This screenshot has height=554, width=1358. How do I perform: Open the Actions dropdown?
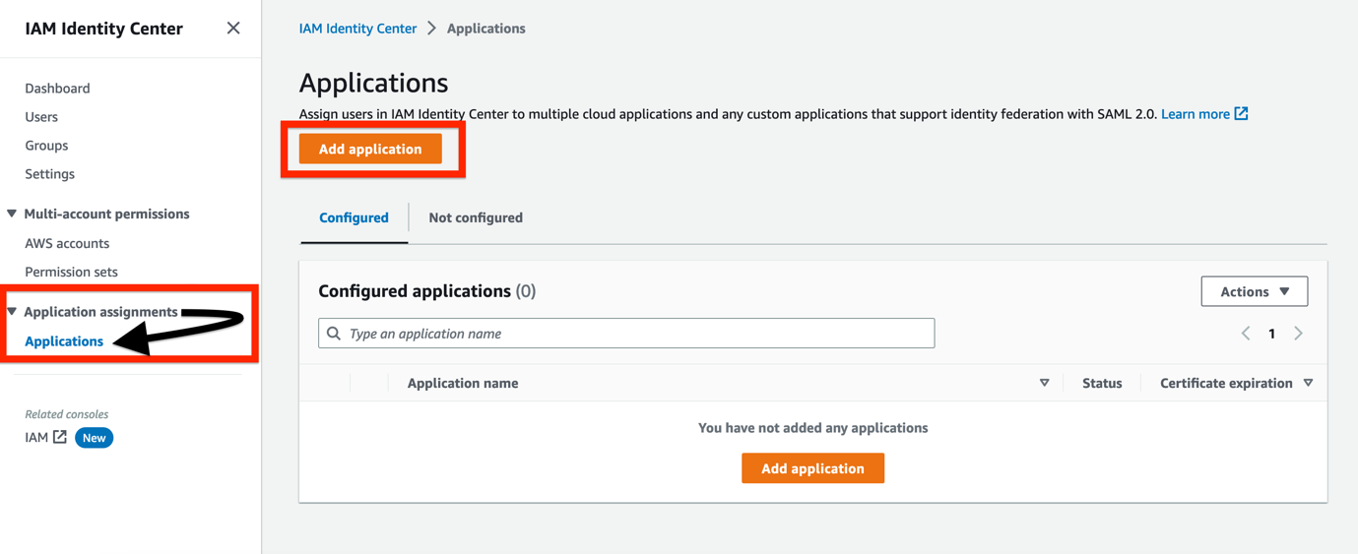coord(1254,291)
